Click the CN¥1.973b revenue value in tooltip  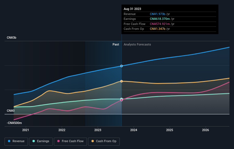click(x=158, y=14)
